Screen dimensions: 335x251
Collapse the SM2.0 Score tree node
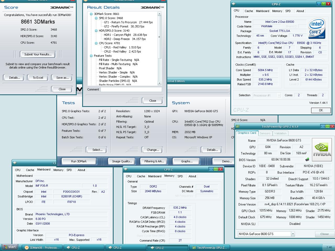[96, 18]
